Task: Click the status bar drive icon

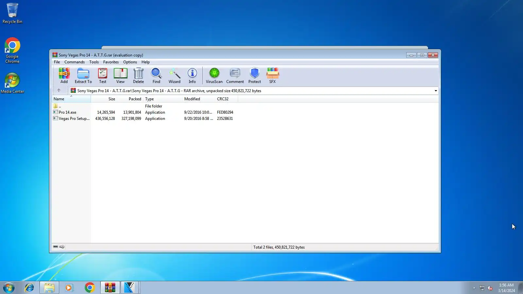Action: [x=56, y=247]
